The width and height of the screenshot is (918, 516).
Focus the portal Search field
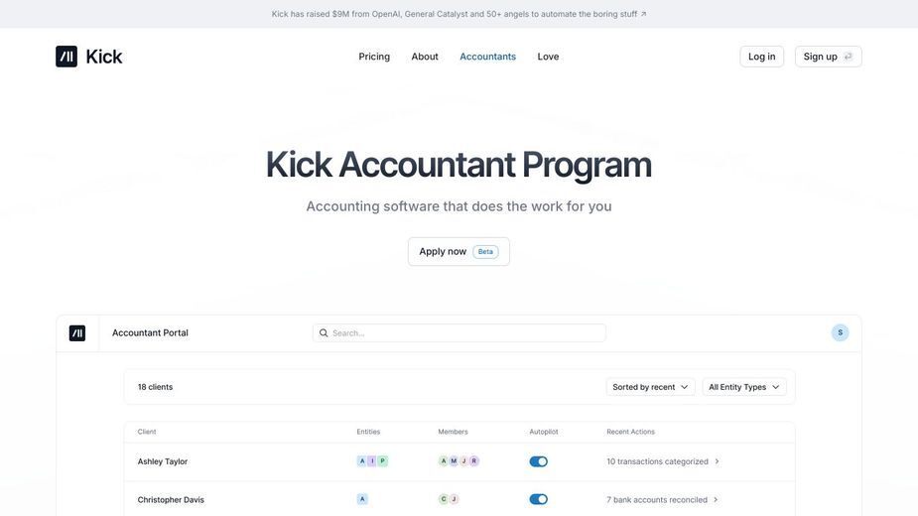click(x=459, y=333)
